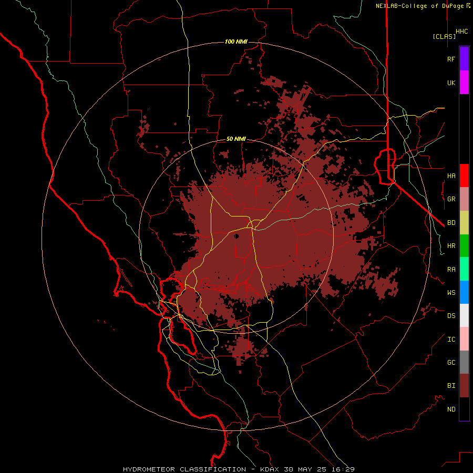This screenshot has height=473, width=473.
Task: Click the UK magenta legend swatch
Action: click(x=464, y=83)
